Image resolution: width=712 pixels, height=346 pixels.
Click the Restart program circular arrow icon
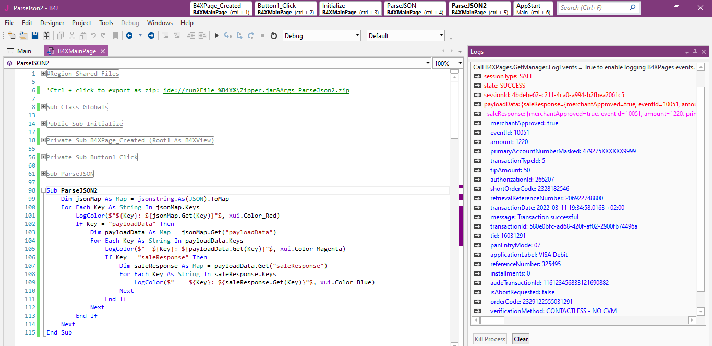pos(274,35)
